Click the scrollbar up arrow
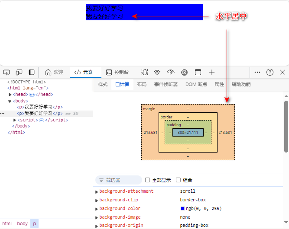 click(x=286, y=96)
